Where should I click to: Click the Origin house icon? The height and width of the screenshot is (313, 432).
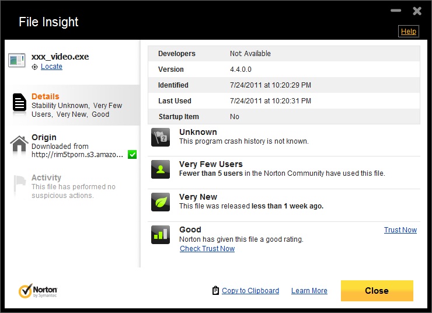(x=19, y=144)
